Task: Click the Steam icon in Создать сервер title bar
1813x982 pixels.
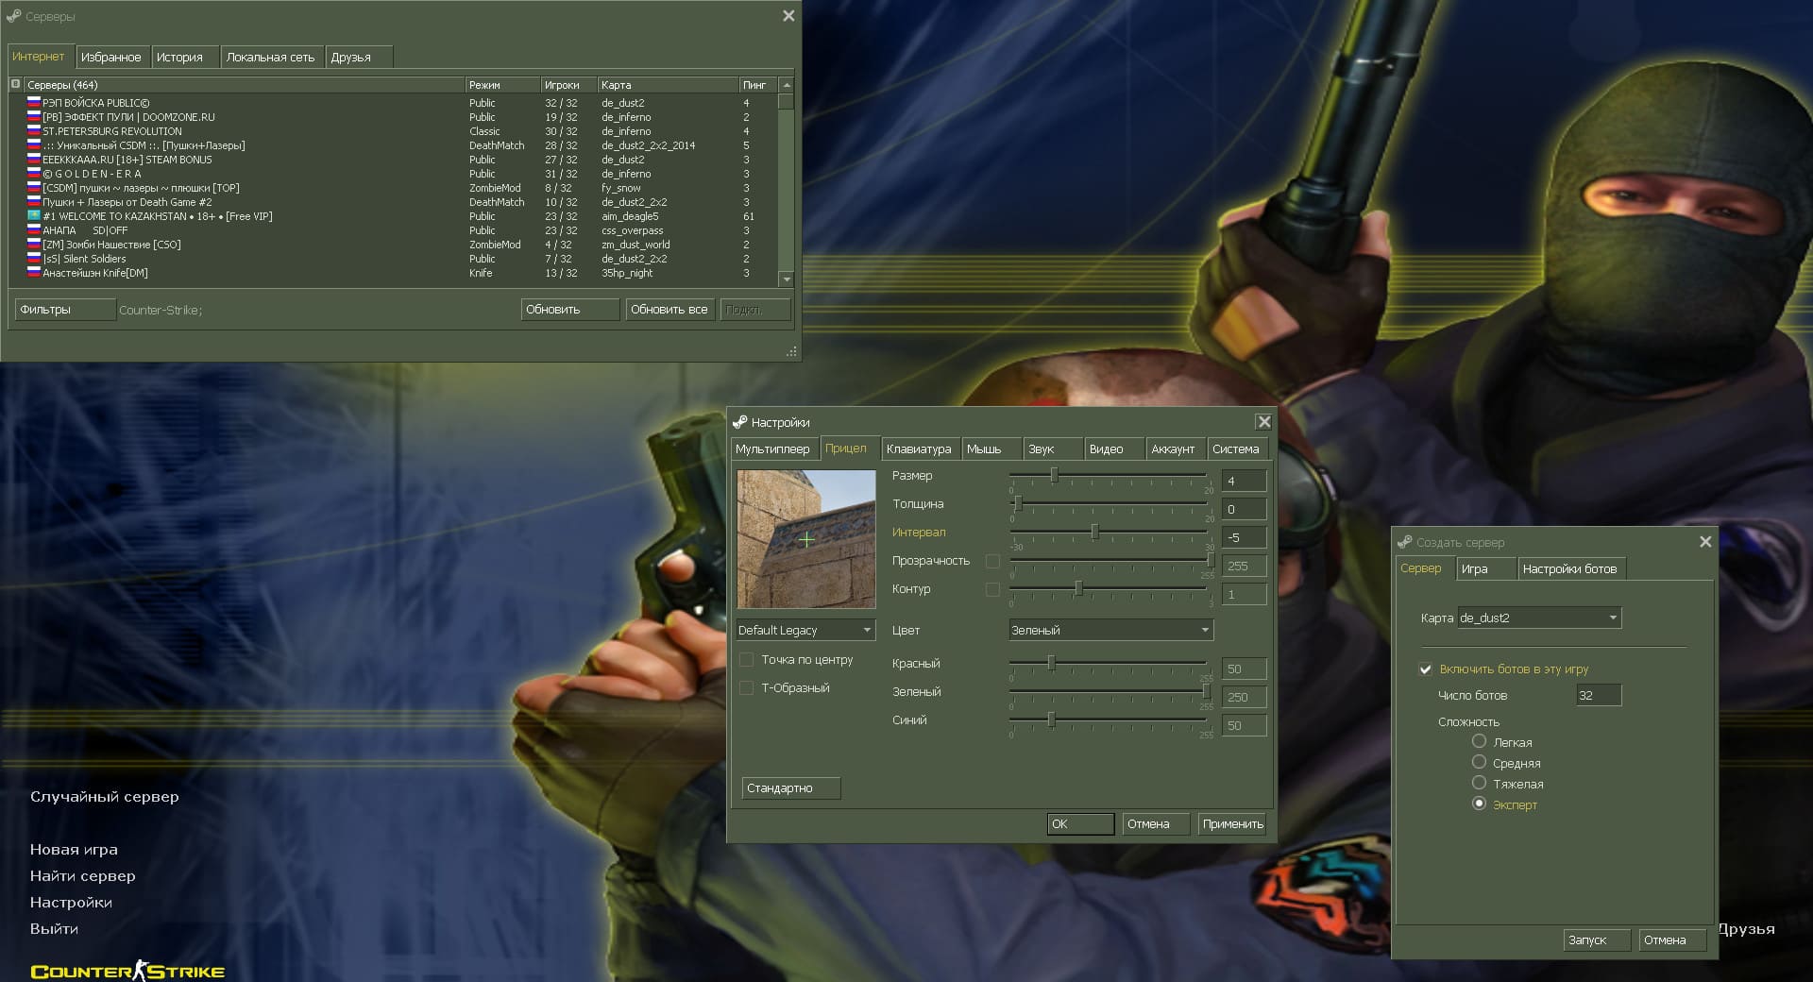Action: pyautogui.click(x=1405, y=542)
